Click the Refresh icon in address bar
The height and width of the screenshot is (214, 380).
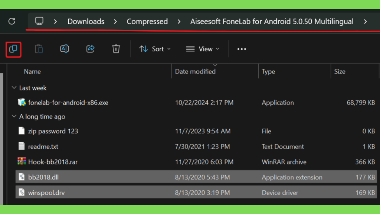point(12,21)
